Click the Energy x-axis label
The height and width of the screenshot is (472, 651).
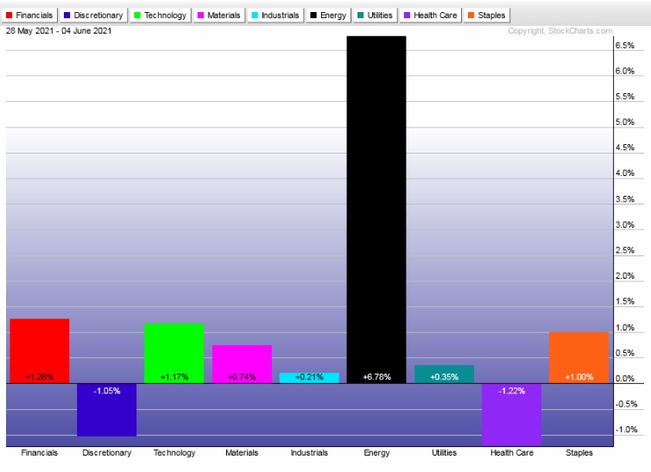tap(376, 452)
